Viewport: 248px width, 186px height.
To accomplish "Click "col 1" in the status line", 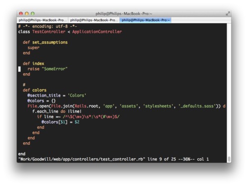I will (x=203, y=159).
